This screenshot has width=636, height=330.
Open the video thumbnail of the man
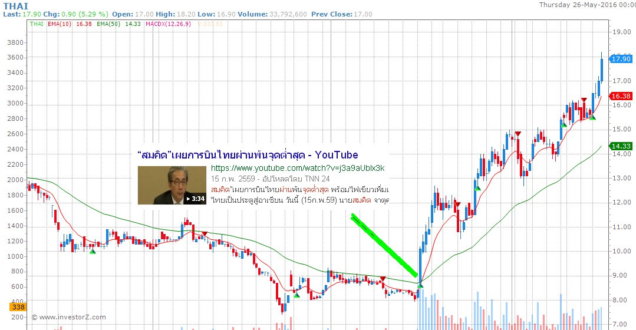[172, 185]
